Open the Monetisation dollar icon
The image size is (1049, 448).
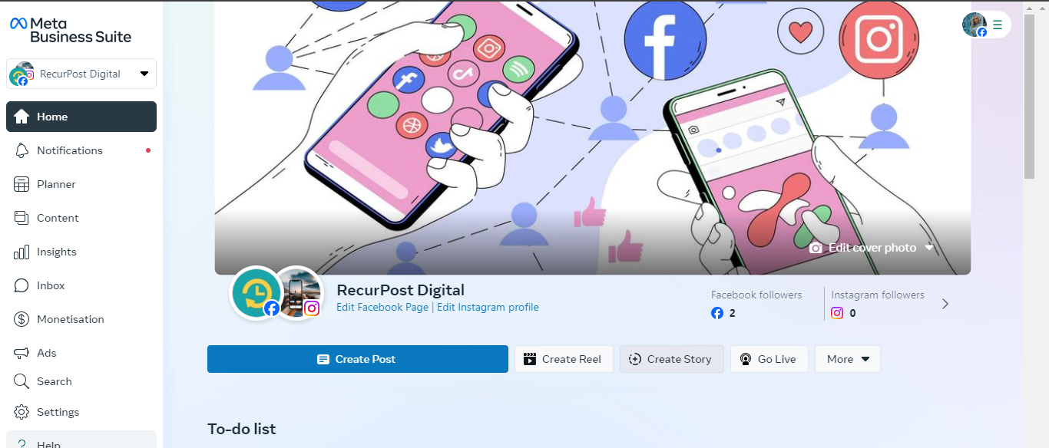coord(22,319)
